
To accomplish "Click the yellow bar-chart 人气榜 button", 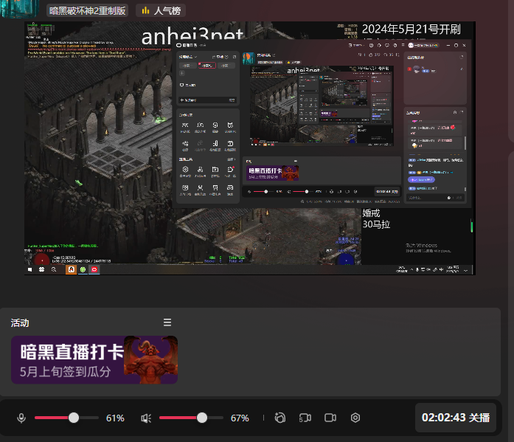I will pyautogui.click(x=161, y=10).
